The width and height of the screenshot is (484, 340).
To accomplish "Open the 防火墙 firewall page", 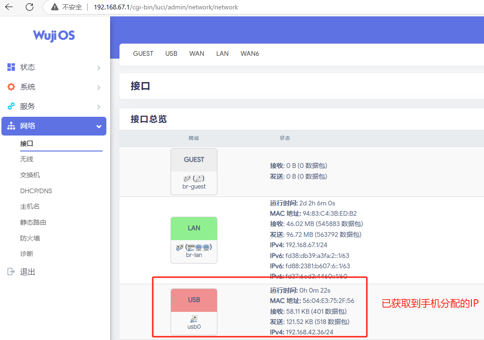I will tap(30, 238).
